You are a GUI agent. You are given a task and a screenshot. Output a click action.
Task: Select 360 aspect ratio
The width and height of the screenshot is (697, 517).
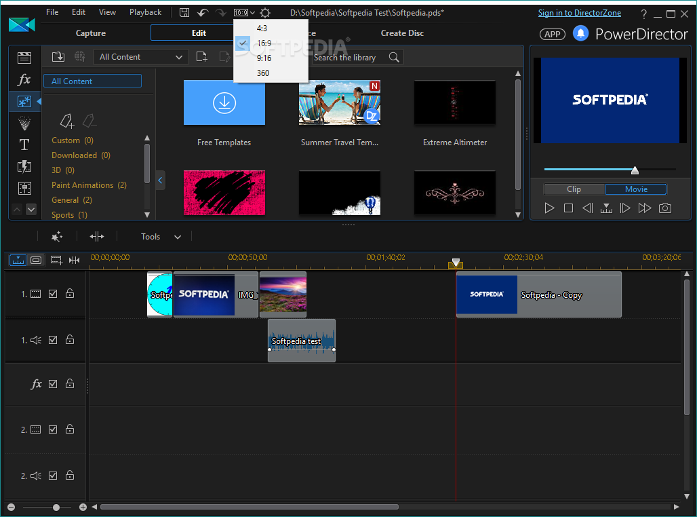pyautogui.click(x=263, y=73)
